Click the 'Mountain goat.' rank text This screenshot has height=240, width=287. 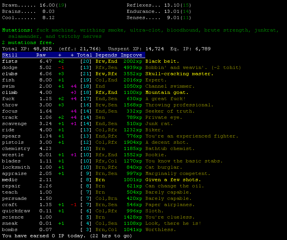167,92
